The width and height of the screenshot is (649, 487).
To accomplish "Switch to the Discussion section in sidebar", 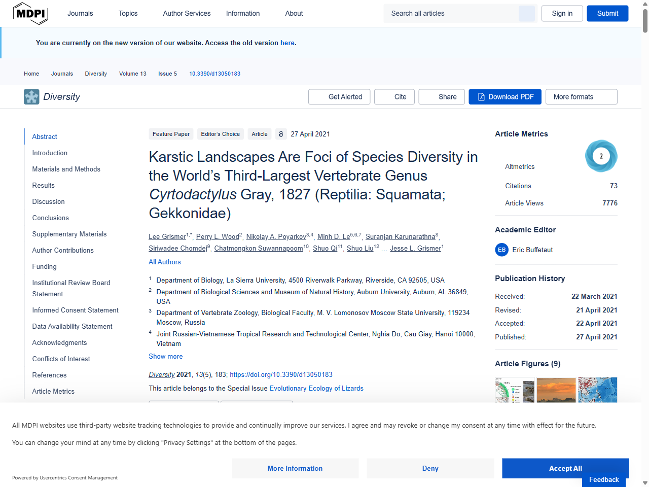I will tap(48, 201).
